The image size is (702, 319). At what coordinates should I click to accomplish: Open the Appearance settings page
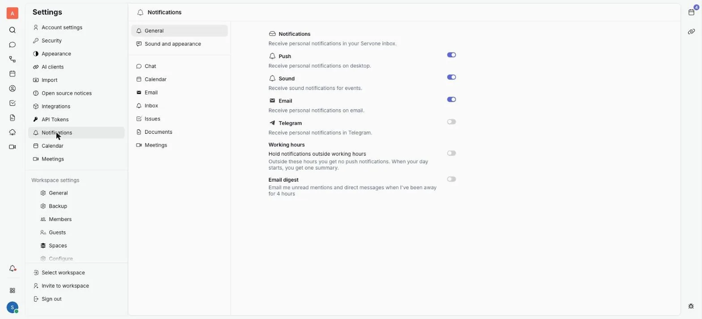pos(76,54)
